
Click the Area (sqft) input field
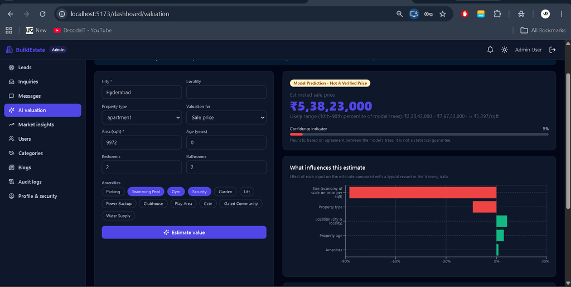click(x=142, y=142)
